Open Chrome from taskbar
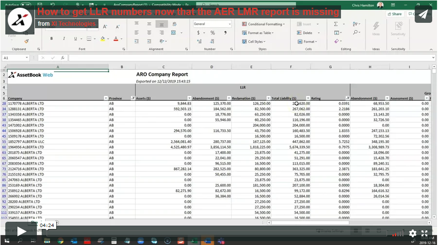Image resolution: width=438 pixels, height=245 pixels. 60,241
